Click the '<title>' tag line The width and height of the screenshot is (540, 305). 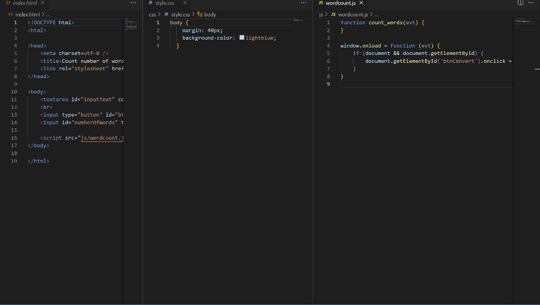(82, 61)
